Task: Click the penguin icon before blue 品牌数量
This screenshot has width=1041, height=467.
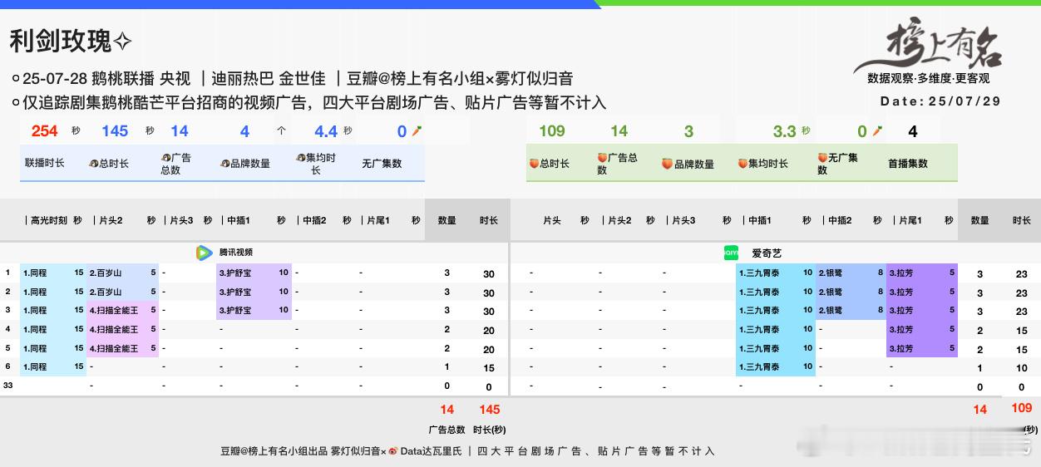Action: click(x=224, y=164)
